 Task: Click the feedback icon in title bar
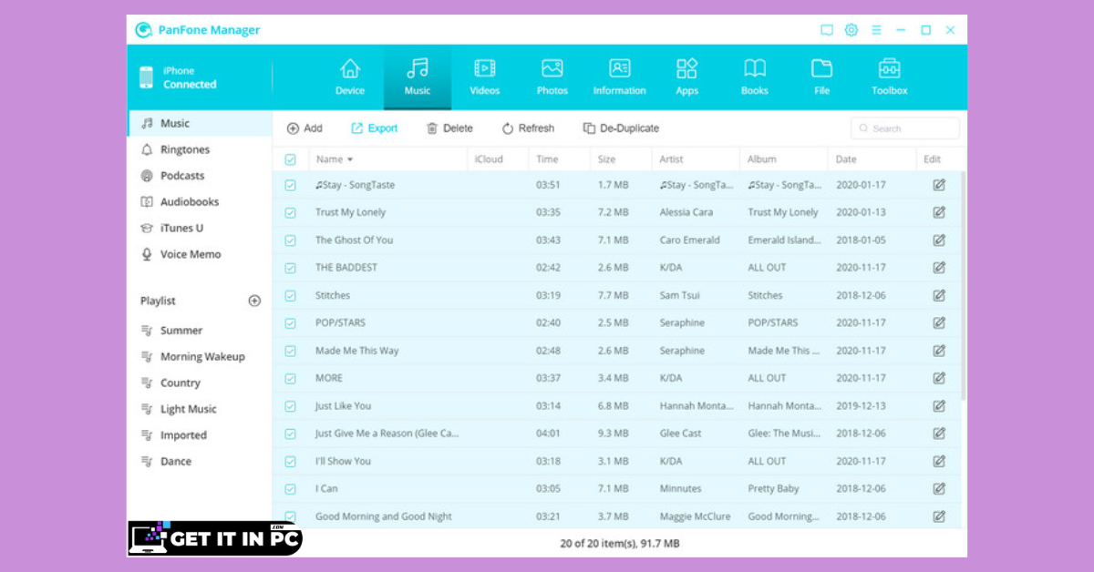827,30
